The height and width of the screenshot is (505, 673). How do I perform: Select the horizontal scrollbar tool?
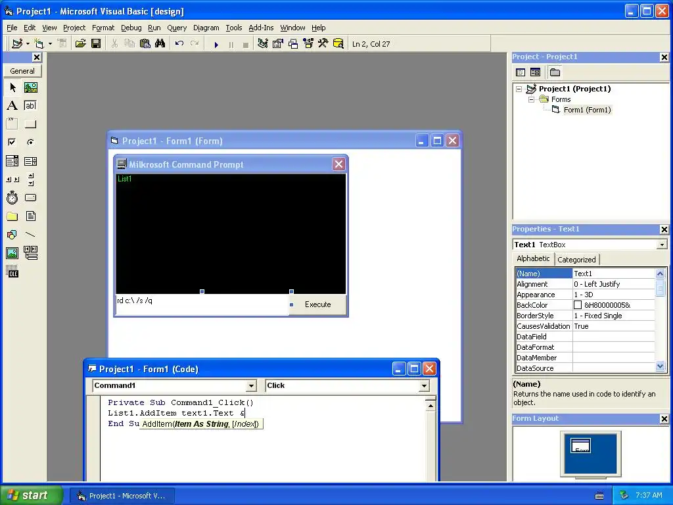[12, 180]
